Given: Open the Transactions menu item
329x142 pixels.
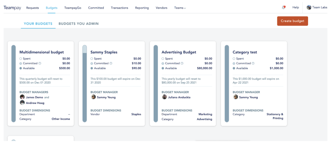Looking at the screenshot, I should tap(120, 8).
